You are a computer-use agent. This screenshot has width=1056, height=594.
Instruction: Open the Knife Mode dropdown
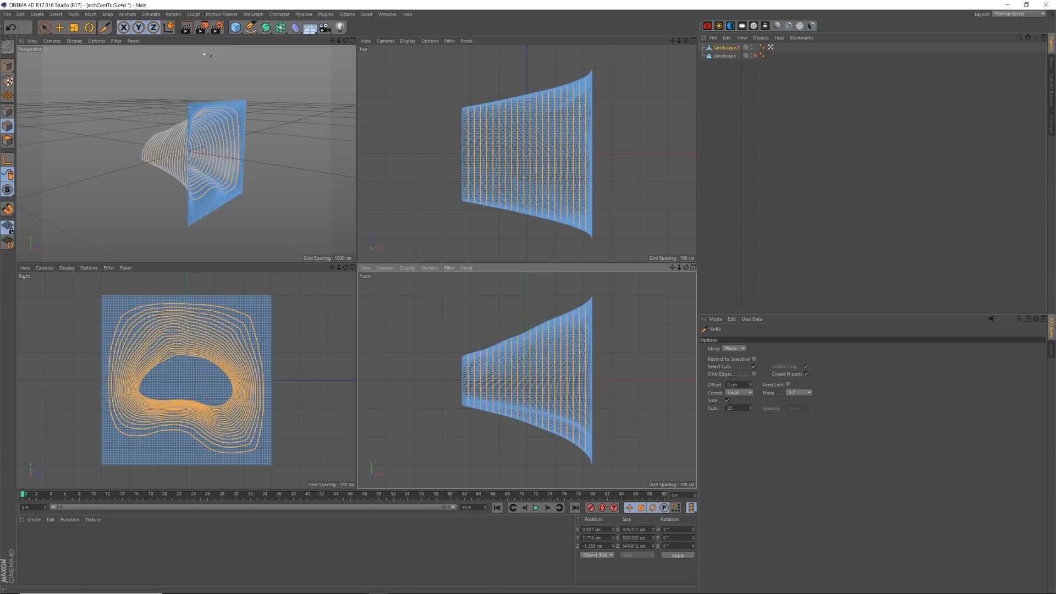click(734, 348)
